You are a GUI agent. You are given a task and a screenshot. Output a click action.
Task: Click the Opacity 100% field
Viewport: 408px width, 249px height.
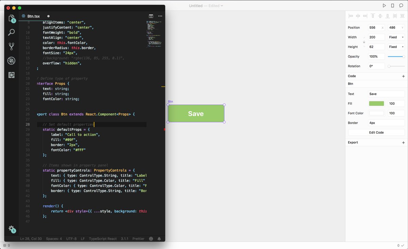coord(376,56)
